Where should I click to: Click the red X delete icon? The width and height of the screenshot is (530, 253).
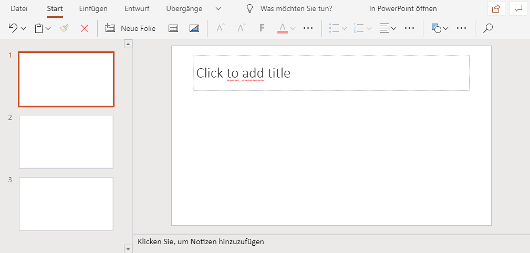tap(84, 28)
